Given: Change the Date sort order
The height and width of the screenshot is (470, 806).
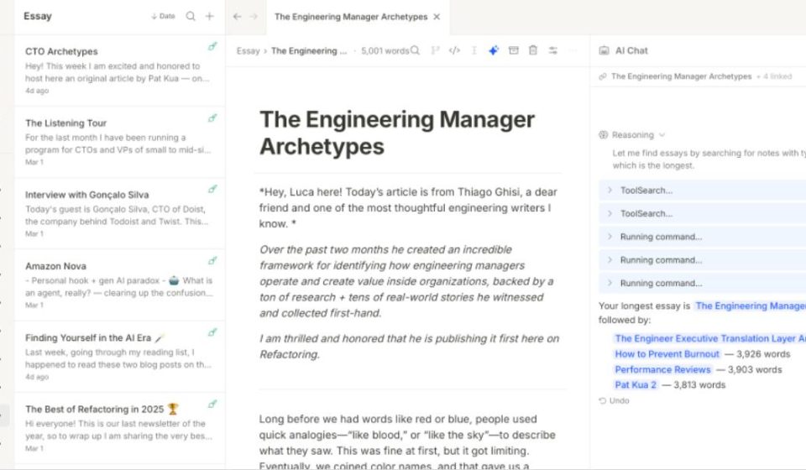Looking at the screenshot, I should click(x=163, y=17).
